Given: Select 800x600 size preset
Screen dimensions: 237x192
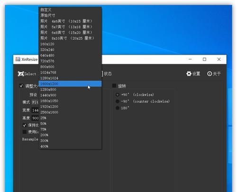Looking at the screenshot, I should (70, 67).
